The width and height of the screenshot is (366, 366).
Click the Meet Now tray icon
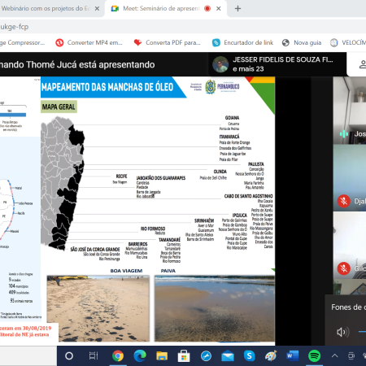point(351,355)
